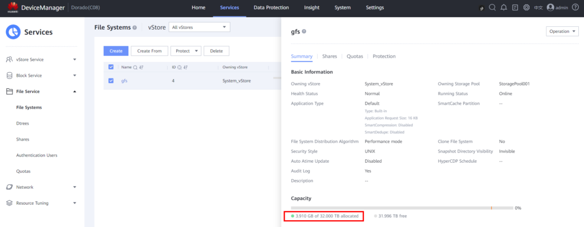Click the StoragePool001 value
Viewport: 584px width, 227px height.
(x=514, y=84)
